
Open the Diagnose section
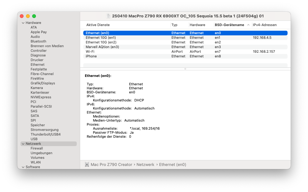pyautogui.click(x=38, y=55)
